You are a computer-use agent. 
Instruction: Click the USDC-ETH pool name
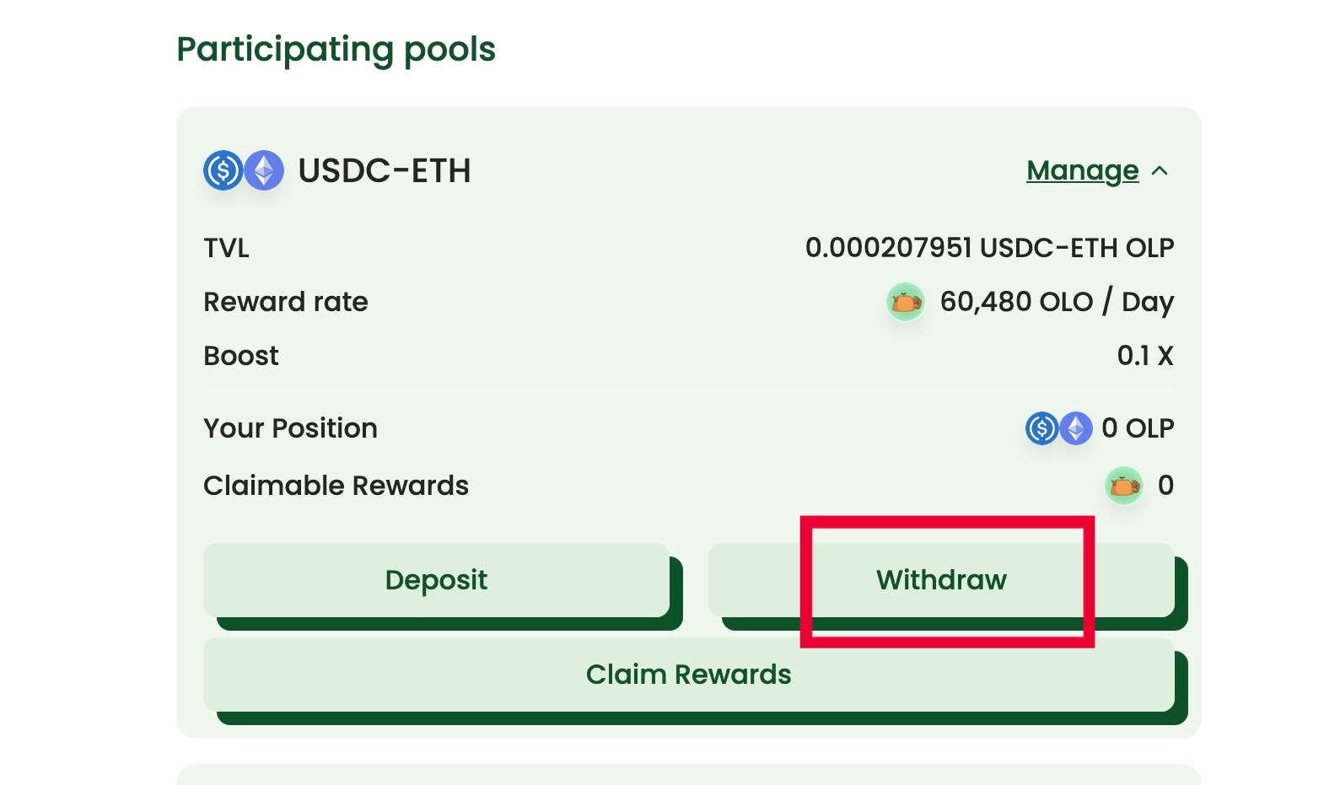[385, 170]
